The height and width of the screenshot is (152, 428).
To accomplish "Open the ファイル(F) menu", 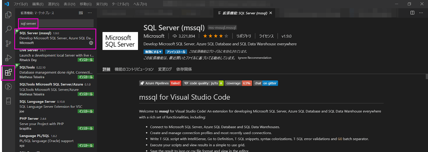I will (21, 4).
